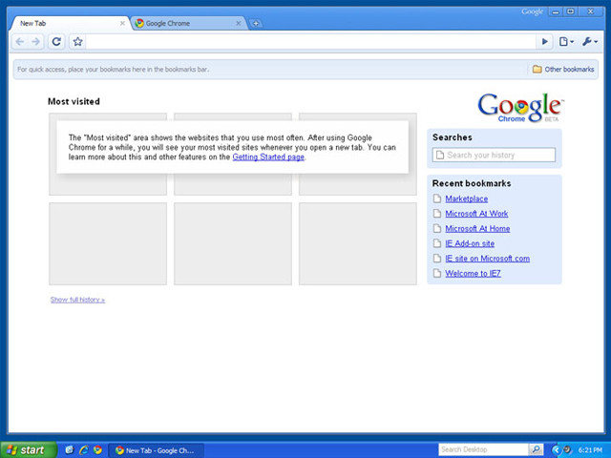Screen dimensions: 611x458
Task: Open the page control menu
Action: [x=566, y=41]
